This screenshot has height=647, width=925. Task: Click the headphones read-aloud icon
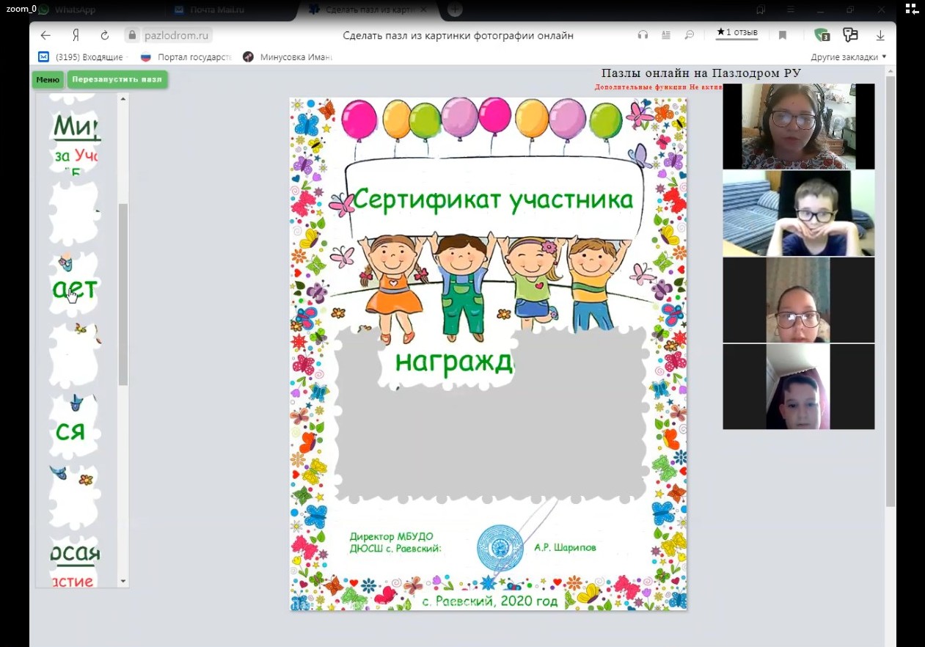[643, 35]
